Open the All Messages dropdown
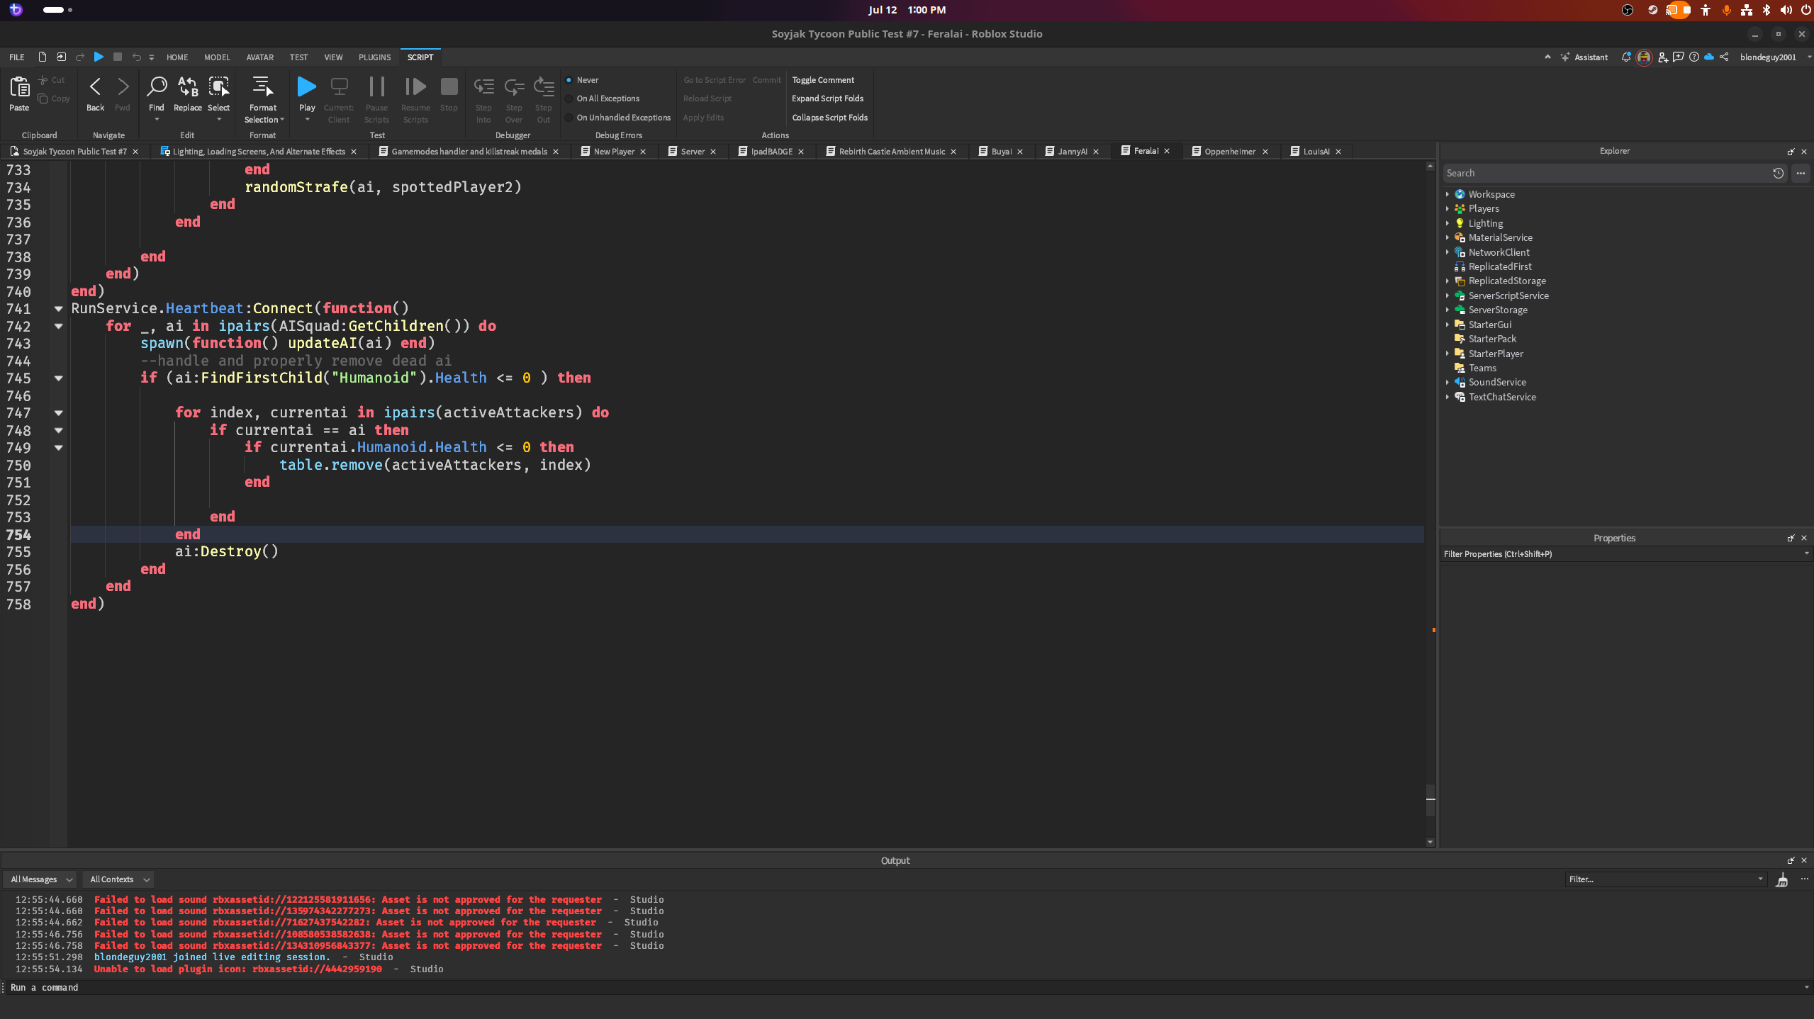The image size is (1814, 1019). coord(40,879)
